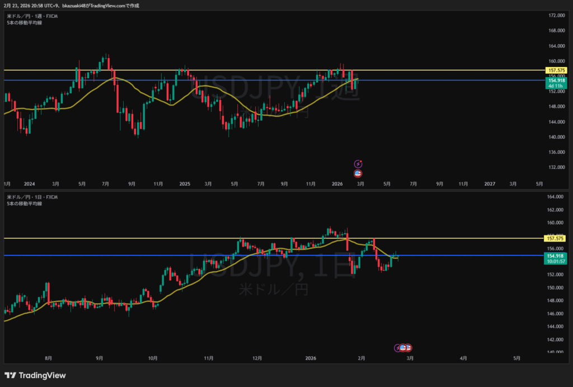
Task: Click the TradingView logo in the footer
Action: pos(35,375)
